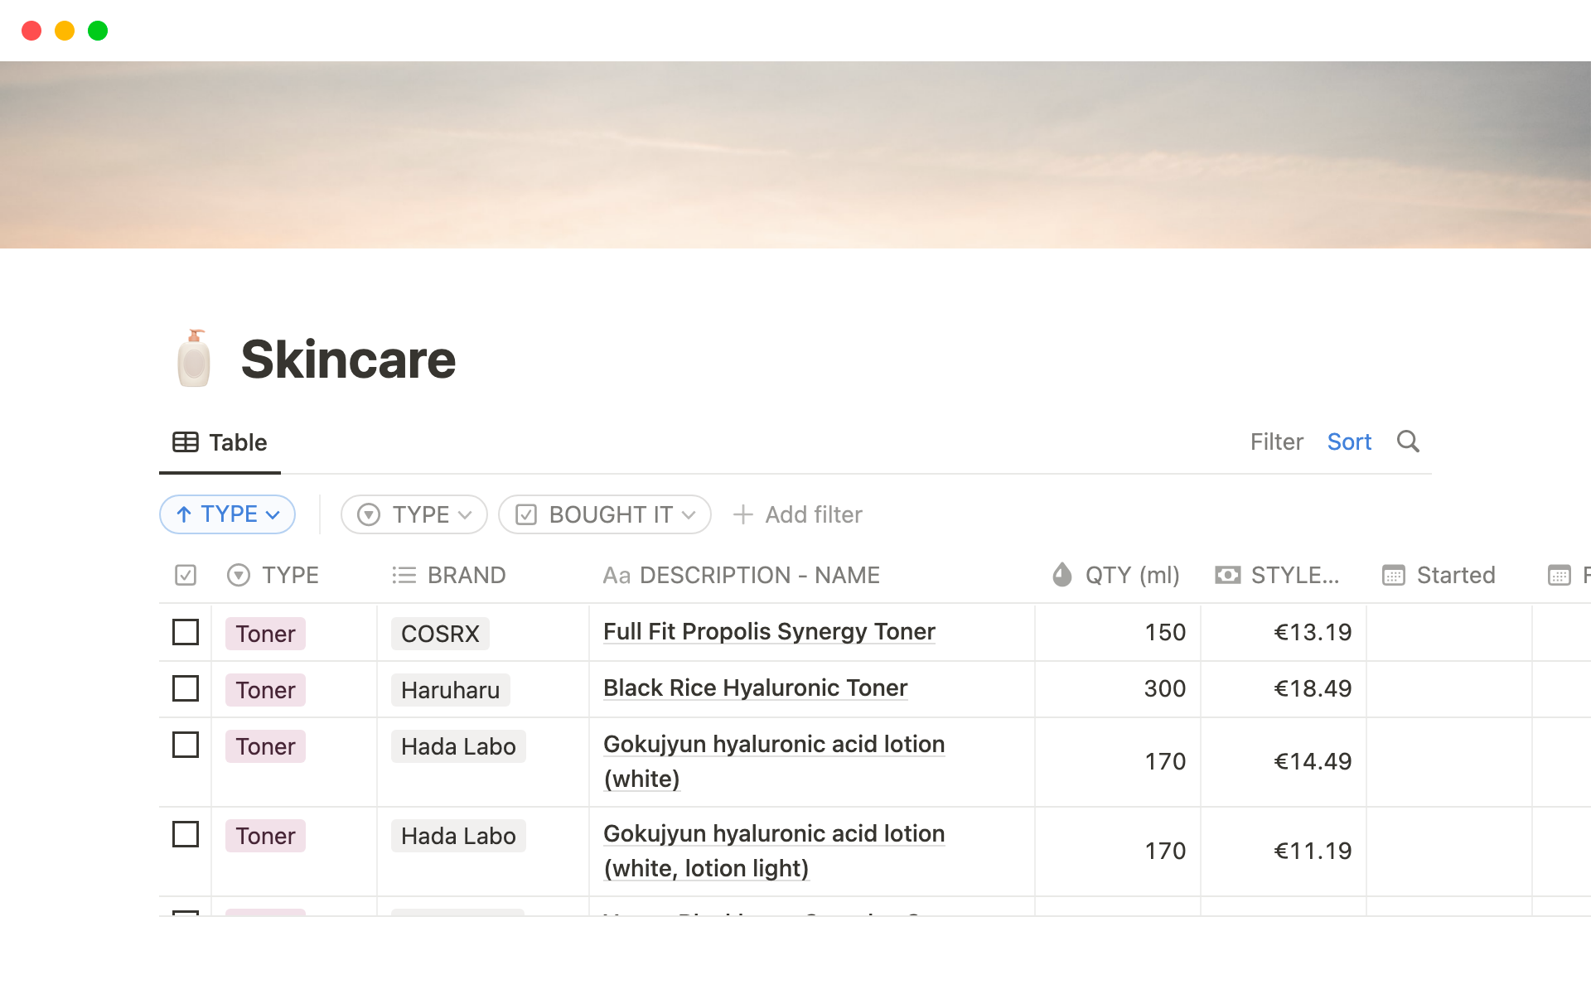
Task: Open the TYPE filter dropdown
Action: coord(413,514)
